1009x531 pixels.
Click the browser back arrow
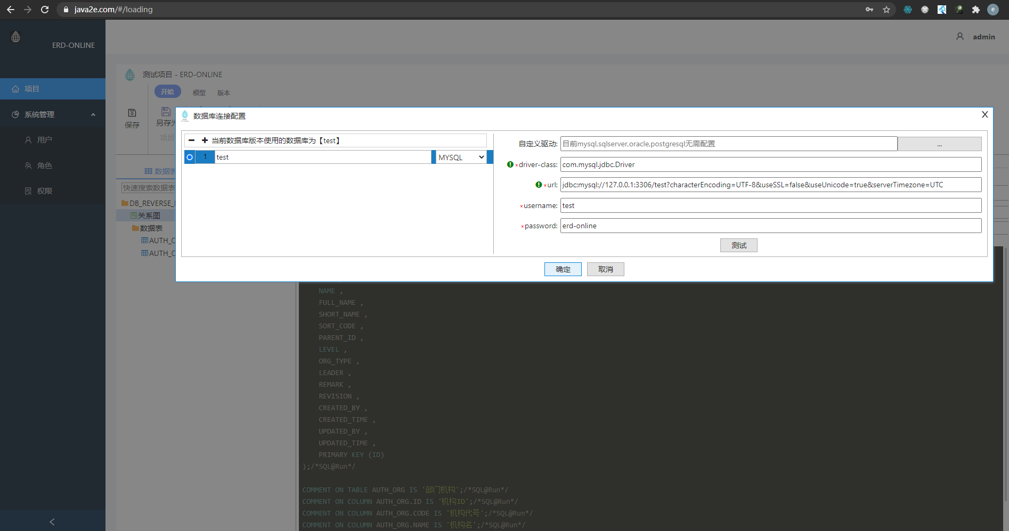[11, 10]
